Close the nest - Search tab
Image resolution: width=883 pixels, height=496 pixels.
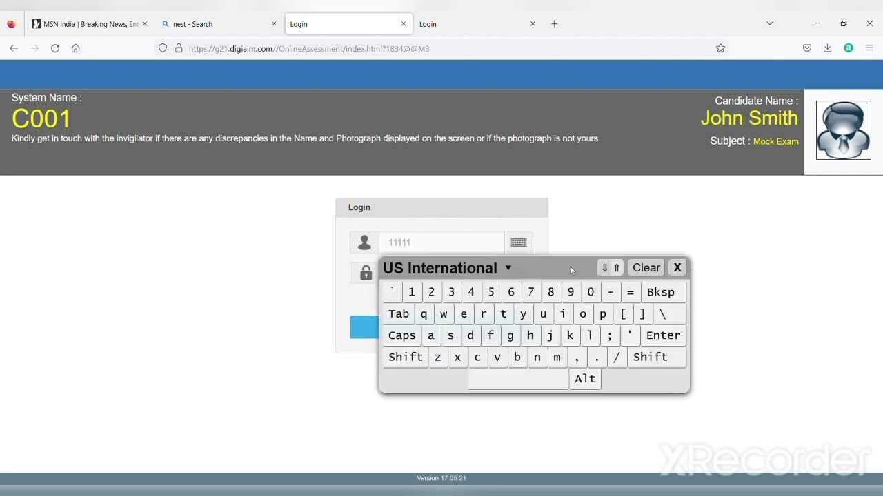pyautogui.click(x=274, y=24)
